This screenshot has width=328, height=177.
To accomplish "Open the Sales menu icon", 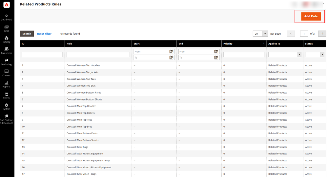I will click(7, 27).
